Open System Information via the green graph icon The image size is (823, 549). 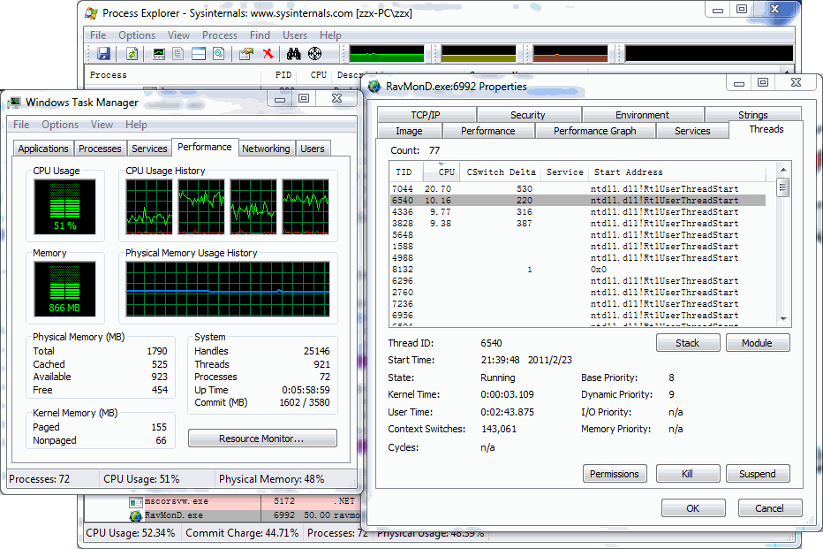(159, 54)
